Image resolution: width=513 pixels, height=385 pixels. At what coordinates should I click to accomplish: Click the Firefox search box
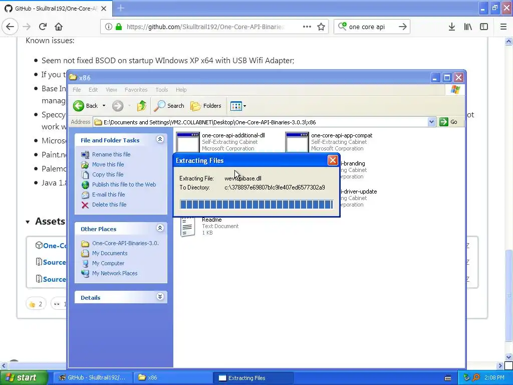(x=371, y=27)
